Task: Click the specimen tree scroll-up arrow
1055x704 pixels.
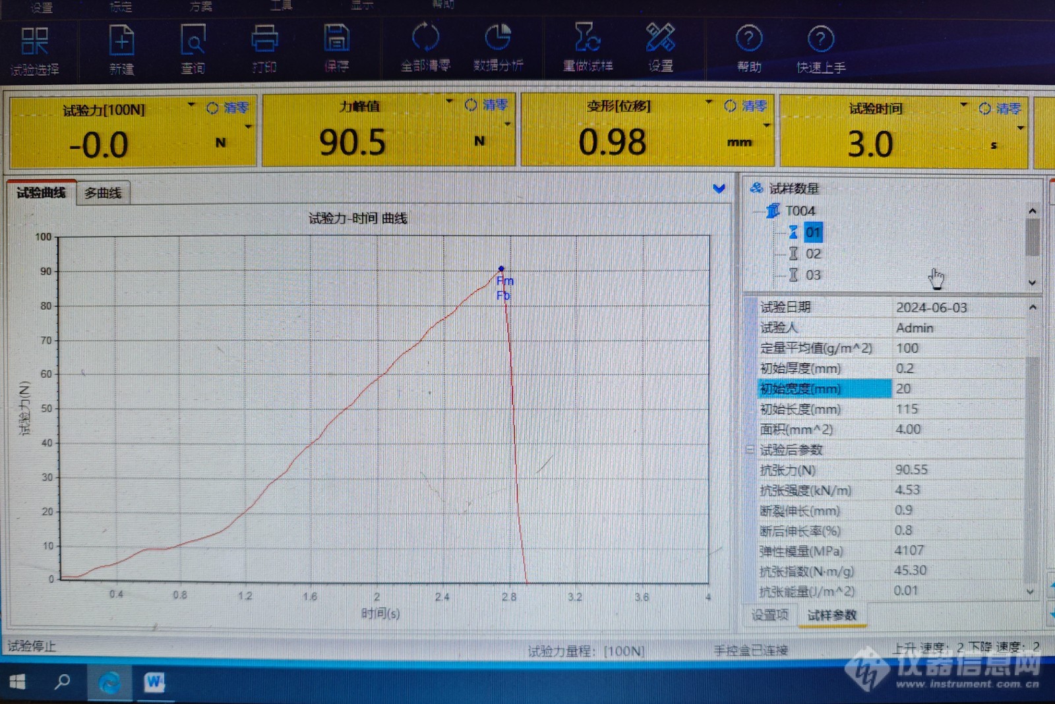Action: coord(1033,211)
